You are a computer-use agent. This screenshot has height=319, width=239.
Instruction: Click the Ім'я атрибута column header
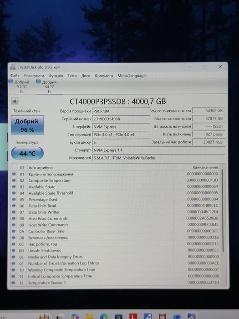(x=41, y=168)
